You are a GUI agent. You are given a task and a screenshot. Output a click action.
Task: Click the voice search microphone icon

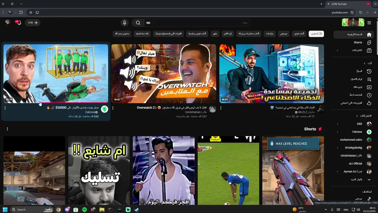tap(125, 23)
